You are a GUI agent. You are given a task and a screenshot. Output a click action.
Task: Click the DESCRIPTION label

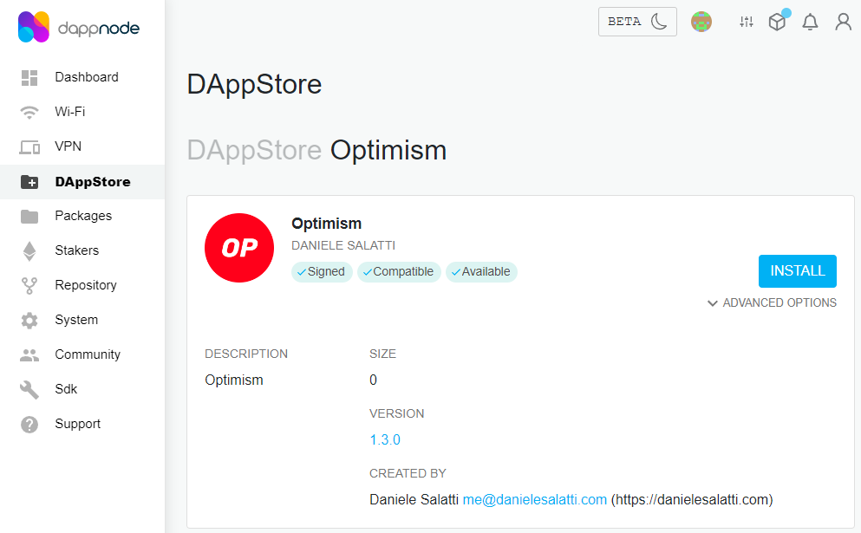(246, 354)
